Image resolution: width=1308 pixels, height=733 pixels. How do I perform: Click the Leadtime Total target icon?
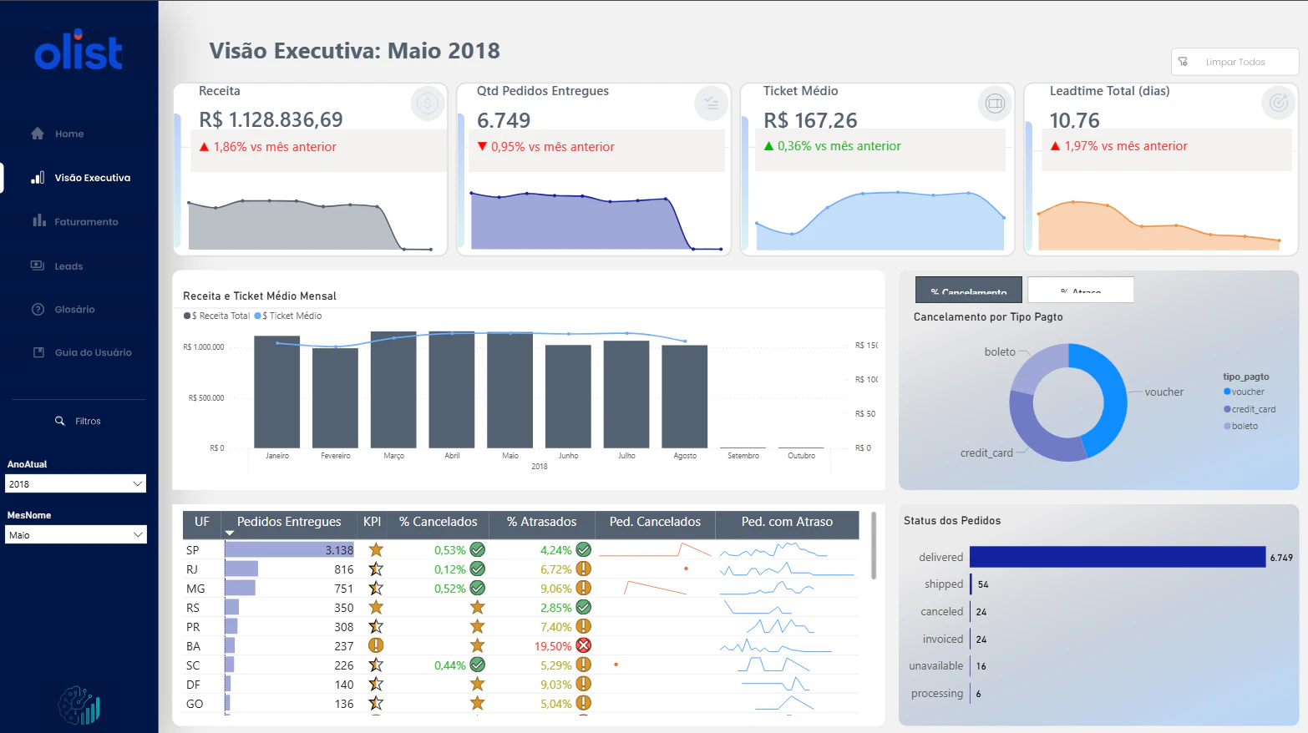click(x=1278, y=104)
